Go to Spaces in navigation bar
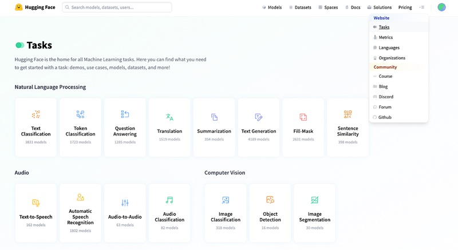Image resolution: width=458 pixels, height=250 pixels. (x=328, y=7)
